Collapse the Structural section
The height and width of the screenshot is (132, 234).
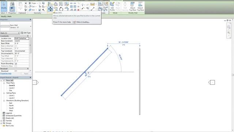[28, 69]
